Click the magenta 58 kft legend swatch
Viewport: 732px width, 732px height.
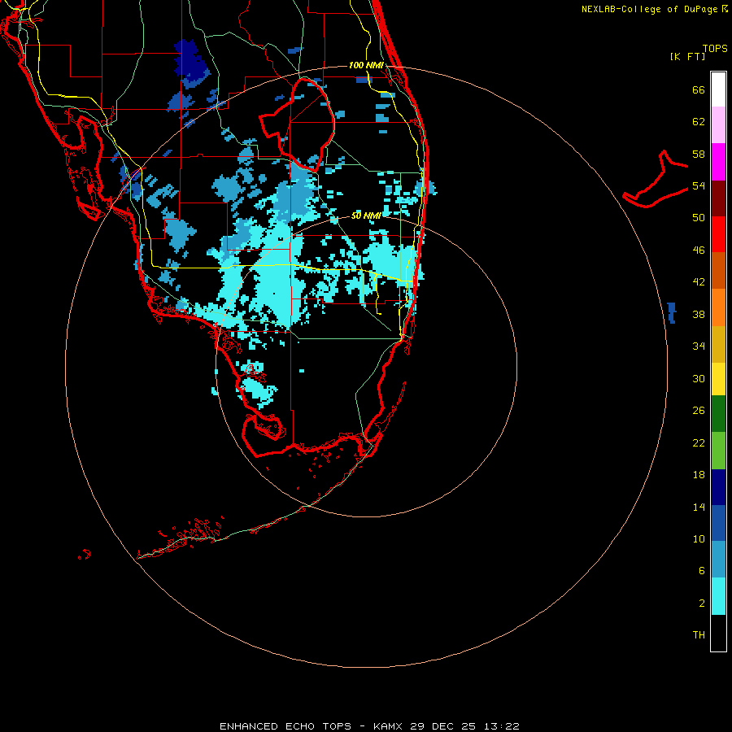coord(718,162)
